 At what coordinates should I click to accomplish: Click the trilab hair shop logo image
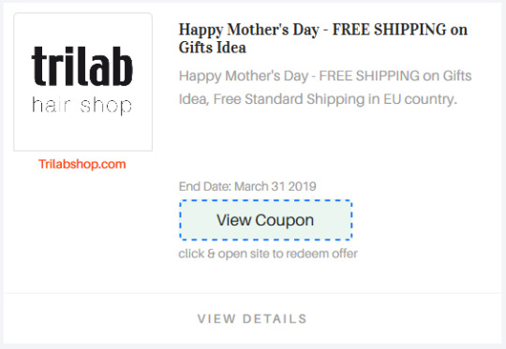click(x=83, y=81)
